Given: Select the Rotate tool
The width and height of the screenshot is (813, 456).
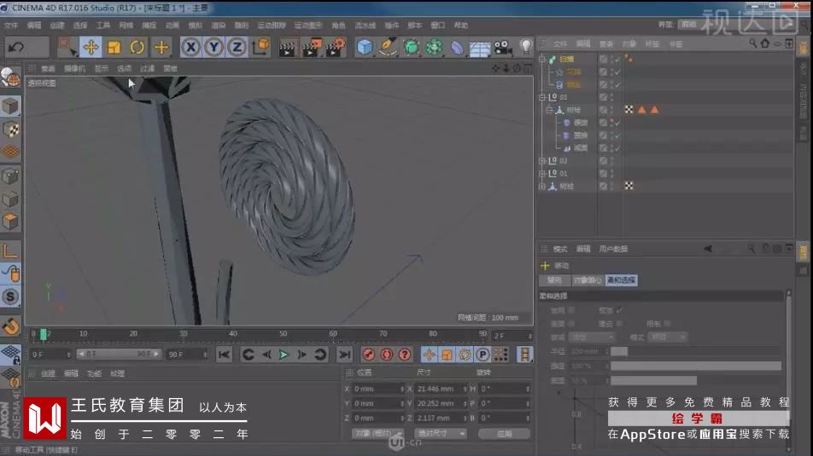Looking at the screenshot, I should click(137, 47).
